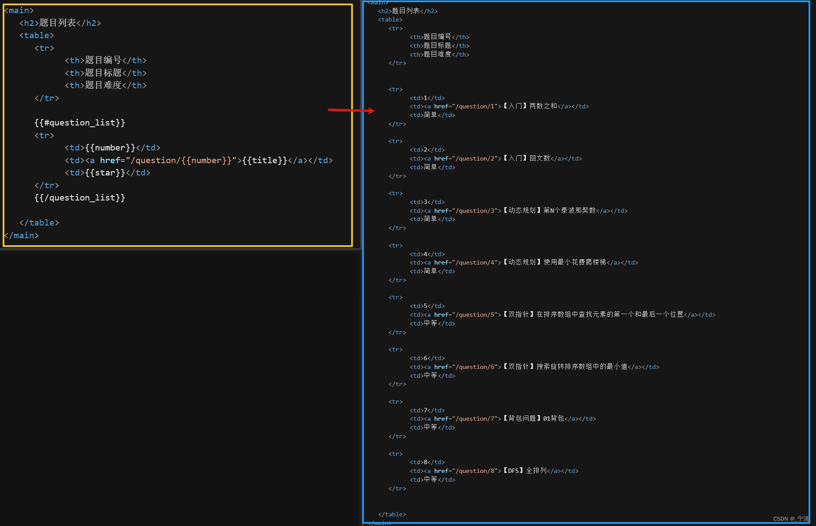The image size is (816, 526).
Task: Click the <h2>题目列表</h2> line in left template
Action: tap(60, 23)
